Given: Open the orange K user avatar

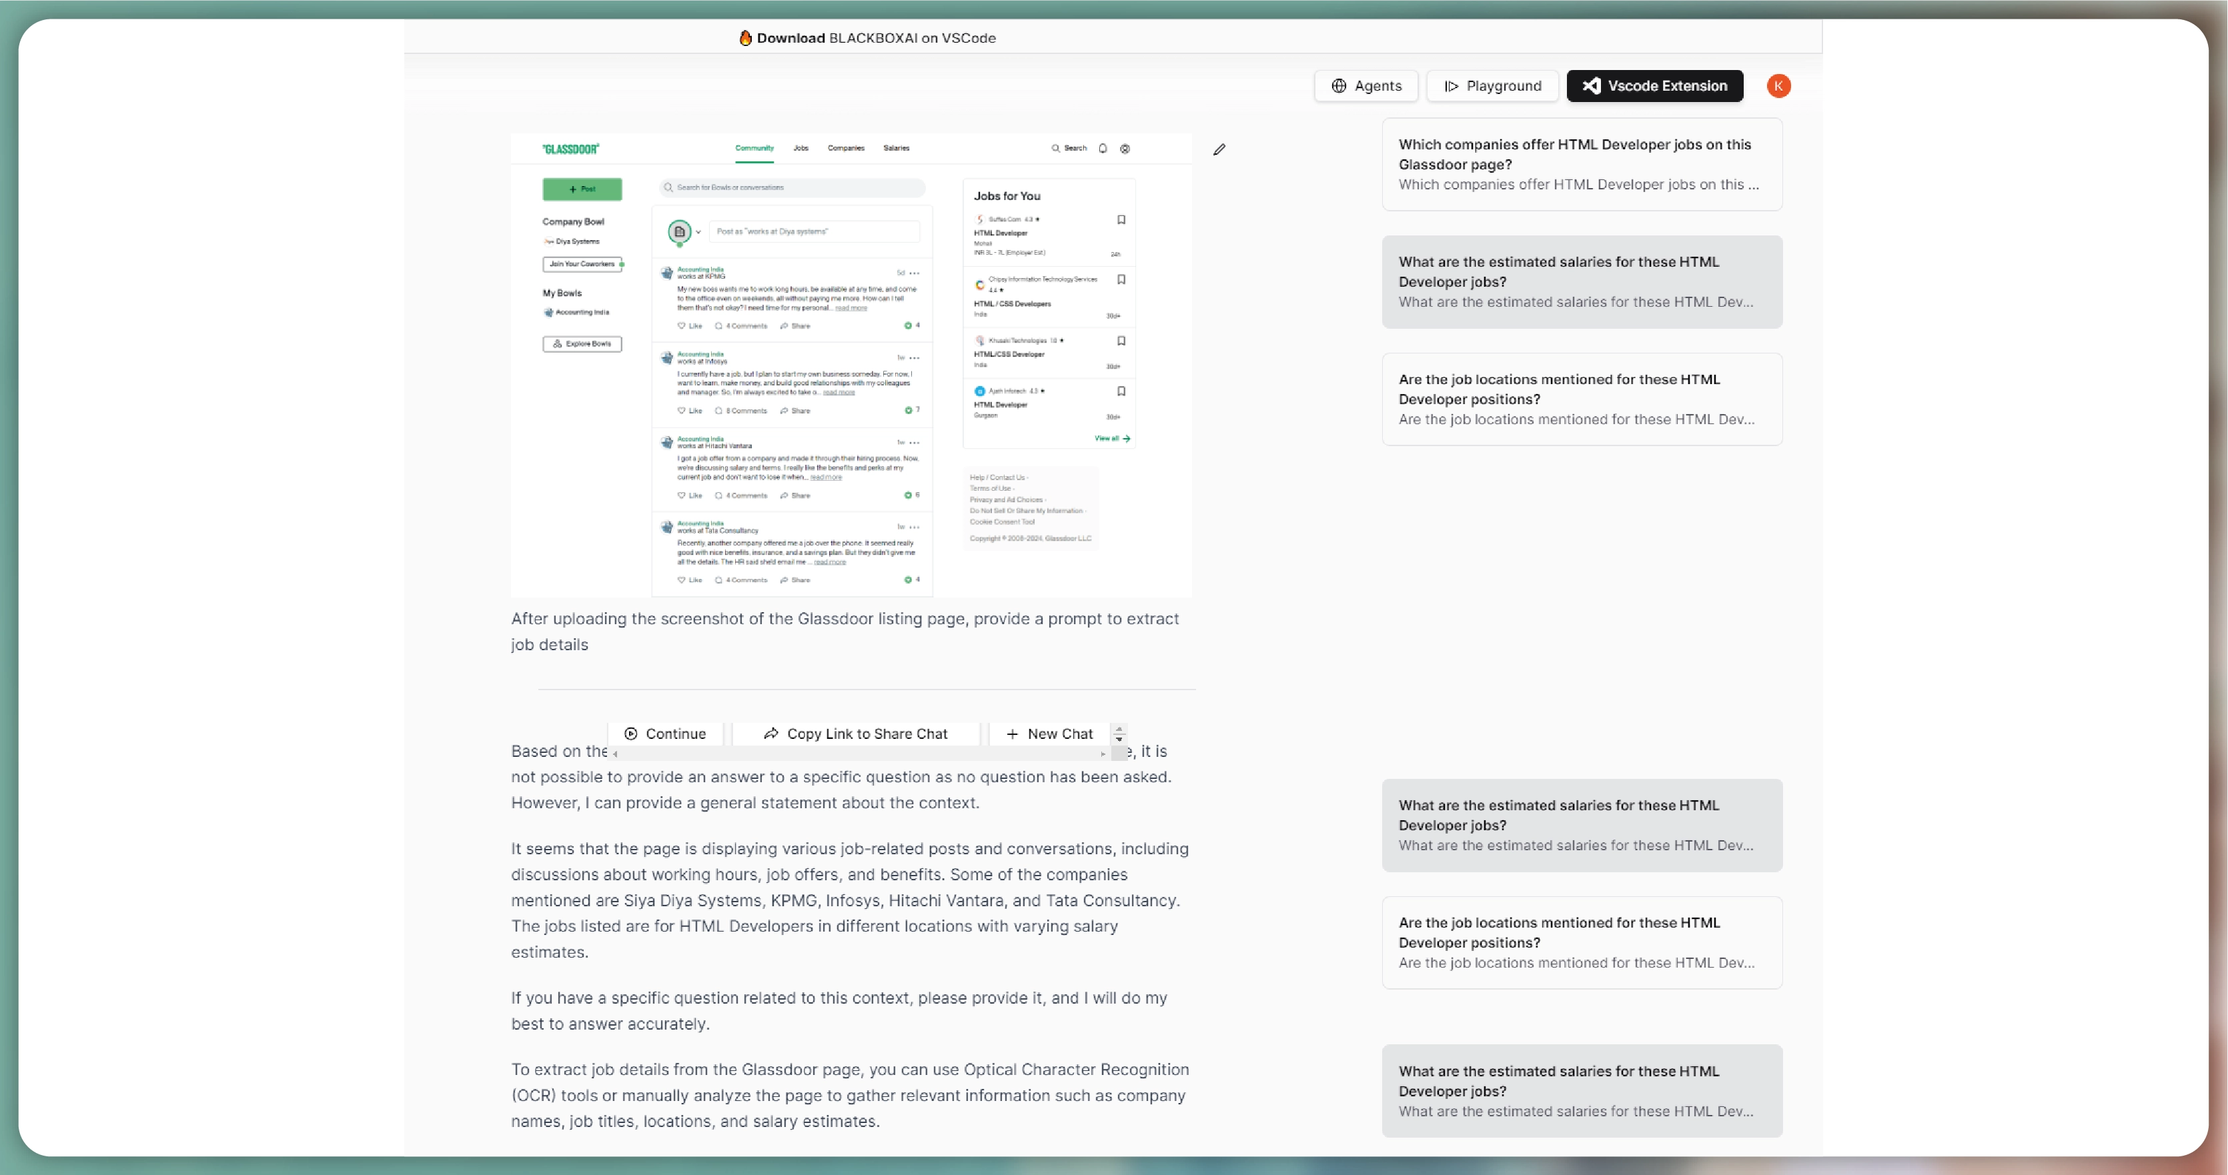Looking at the screenshot, I should pyautogui.click(x=1777, y=85).
